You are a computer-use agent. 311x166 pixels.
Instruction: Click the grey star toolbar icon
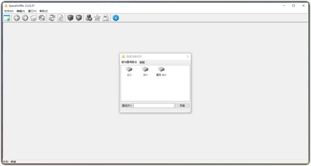click(x=97, y=18)
